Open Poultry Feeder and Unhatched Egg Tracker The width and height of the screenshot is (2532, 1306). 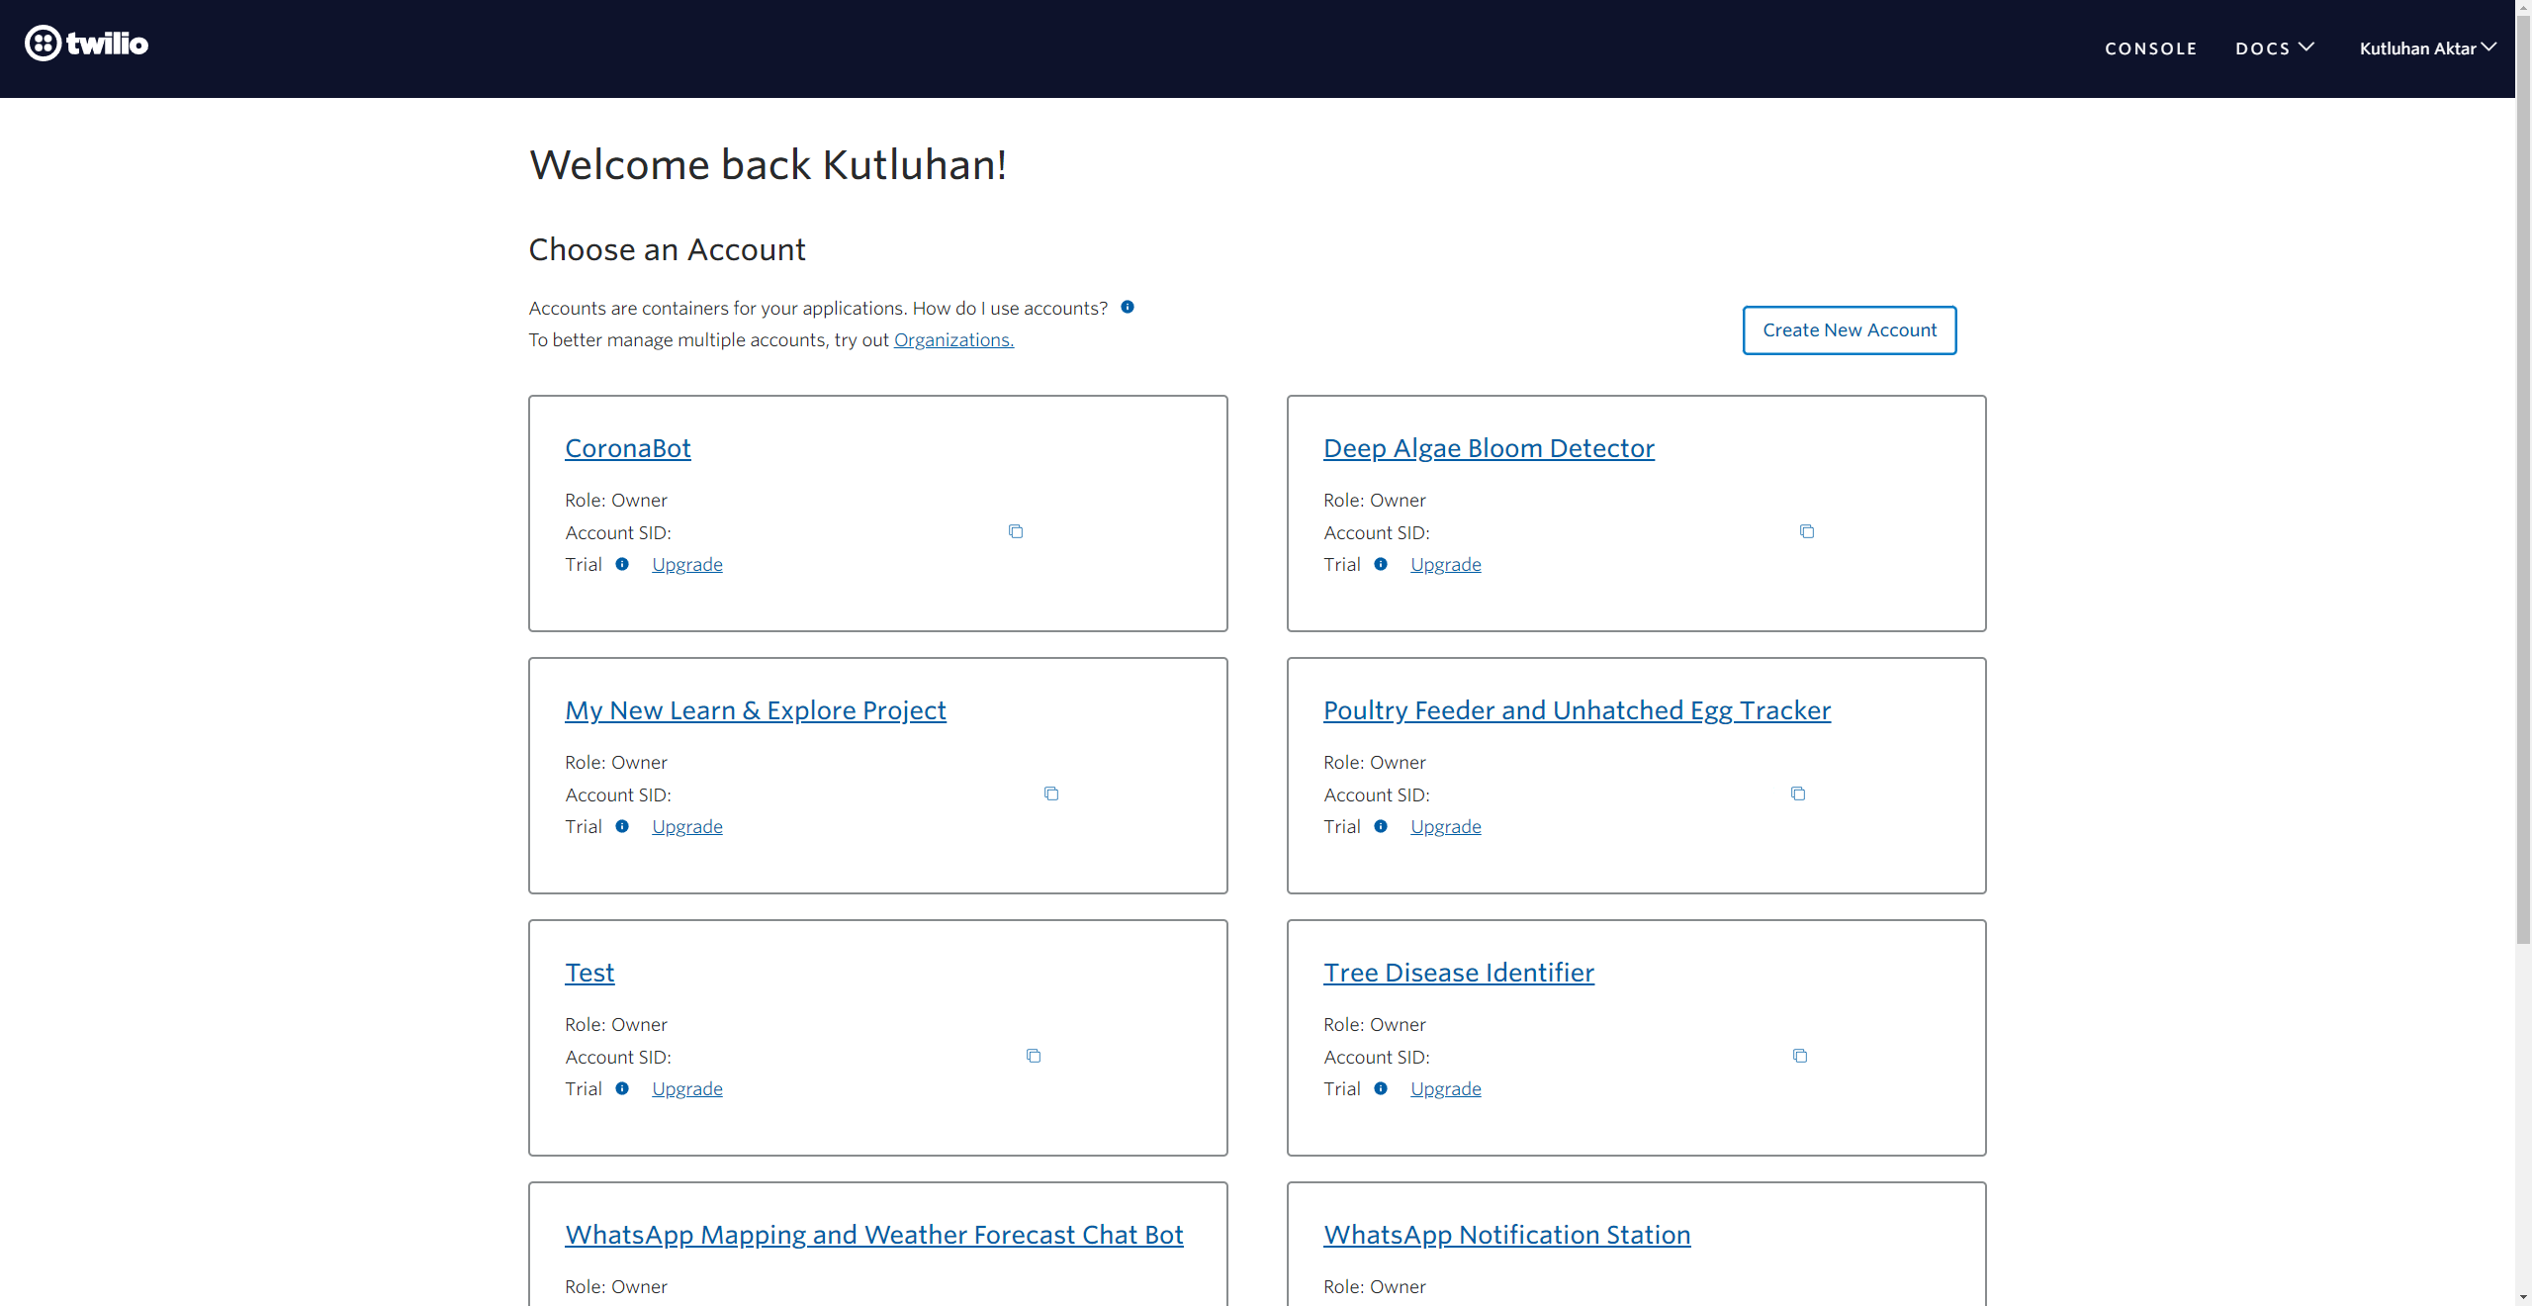1577,710
